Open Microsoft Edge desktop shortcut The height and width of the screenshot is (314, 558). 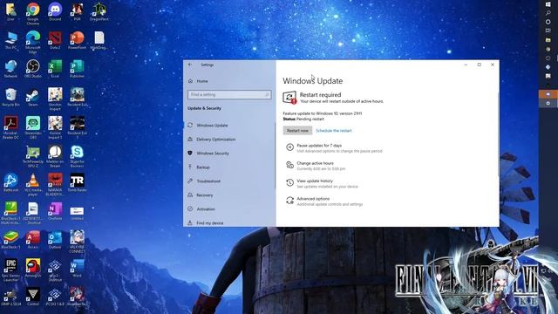33,42
